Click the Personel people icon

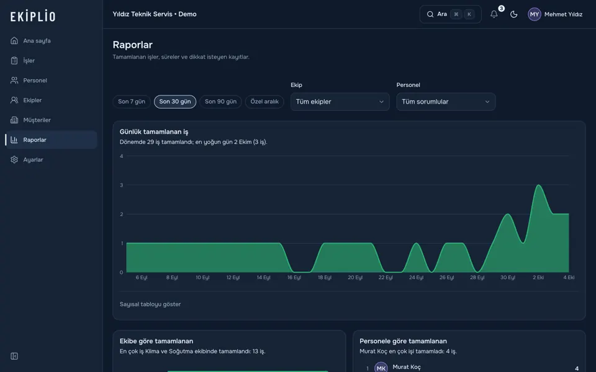tap(14, 80)
